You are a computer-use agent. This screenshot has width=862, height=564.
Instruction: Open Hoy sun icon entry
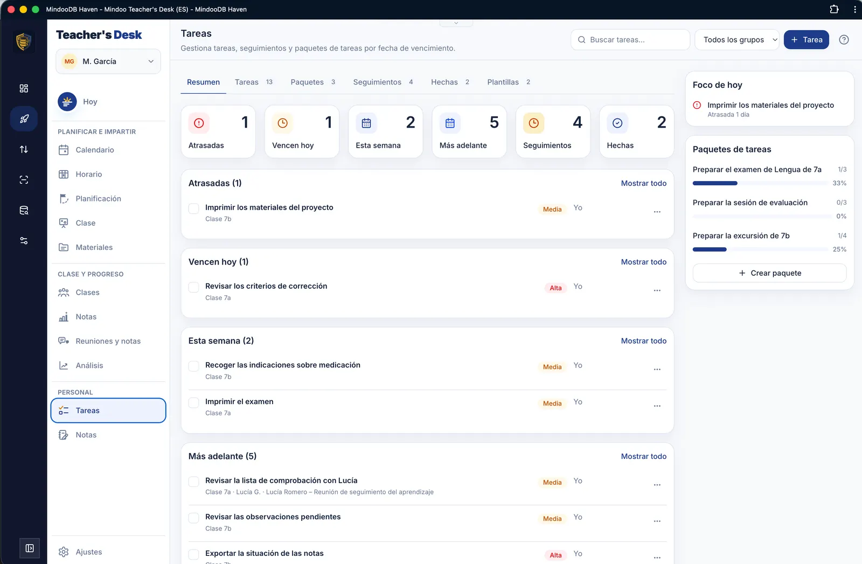tap(67, 101)
